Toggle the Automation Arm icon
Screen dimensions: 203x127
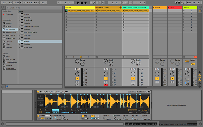(x=94, y=3)
